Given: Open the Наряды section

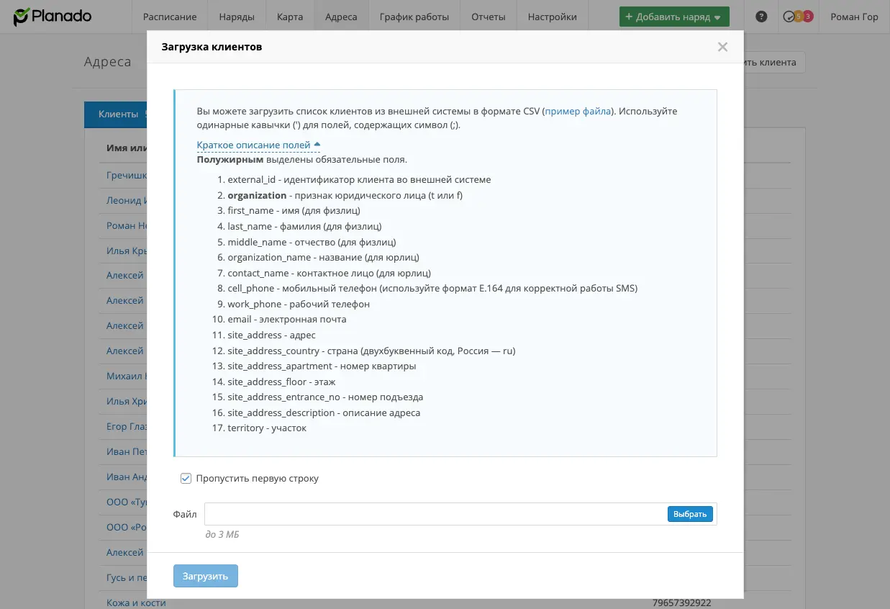Looking at the screenshot, I should coord(237,17).
